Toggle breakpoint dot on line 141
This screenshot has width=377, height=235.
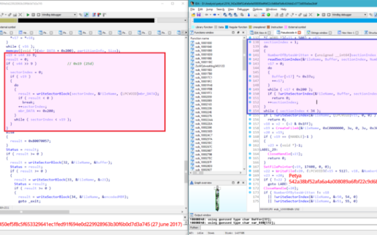(x=250, y=55)
